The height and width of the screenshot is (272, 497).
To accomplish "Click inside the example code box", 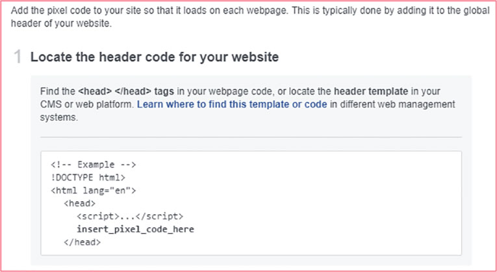I will coord(251,203).
